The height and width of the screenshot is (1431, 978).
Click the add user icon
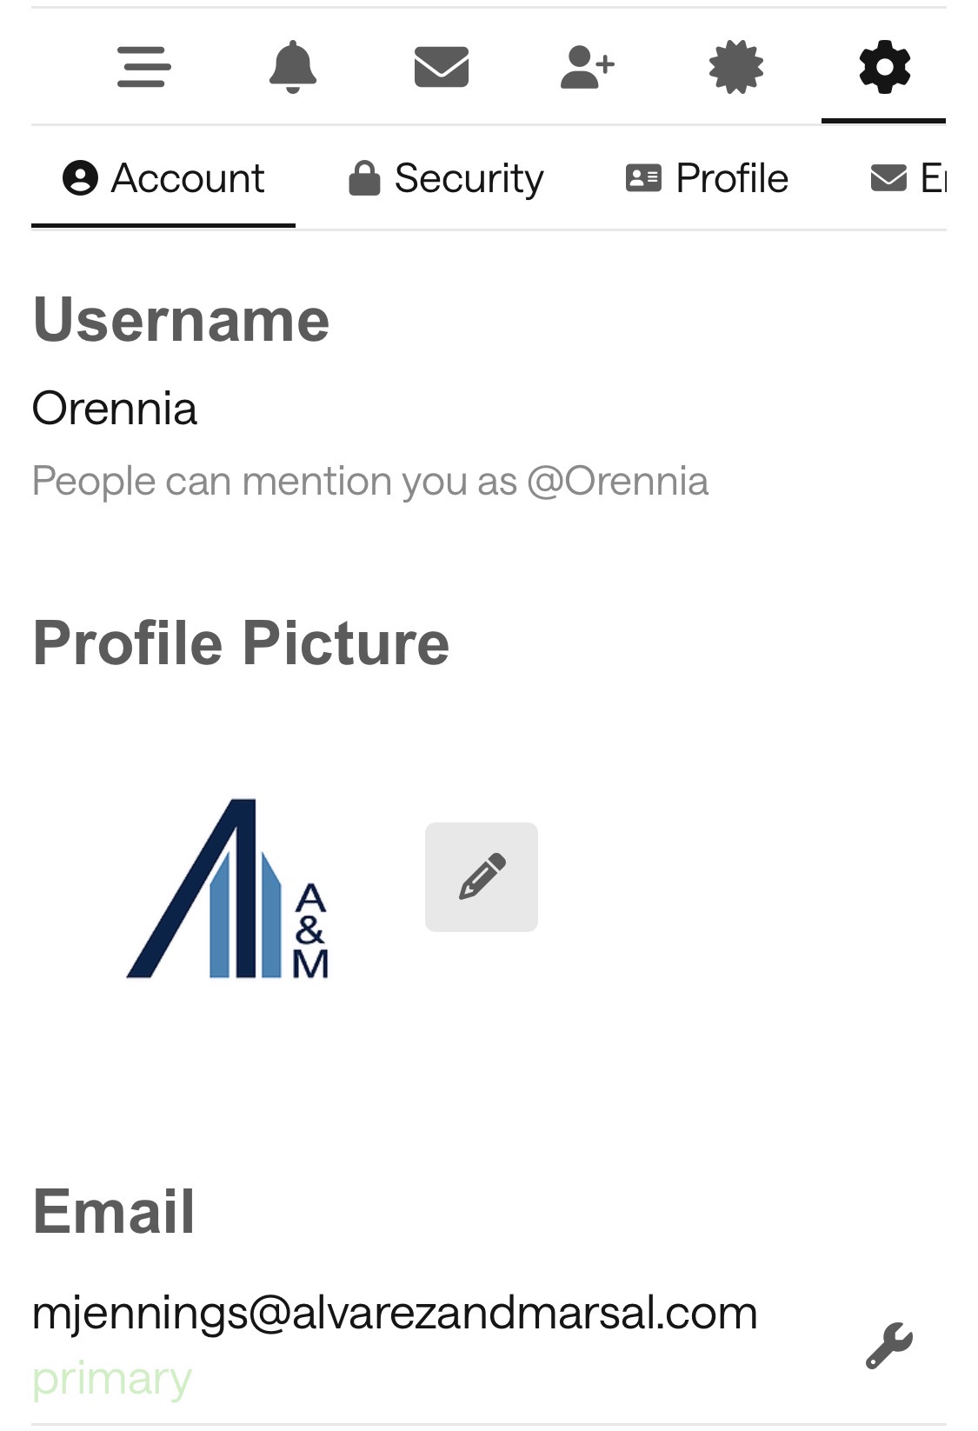[x=588, y=67]
